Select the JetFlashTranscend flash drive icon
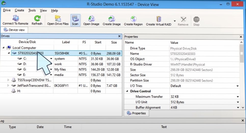This screenshot has height=133, width=246. [14, 85]
